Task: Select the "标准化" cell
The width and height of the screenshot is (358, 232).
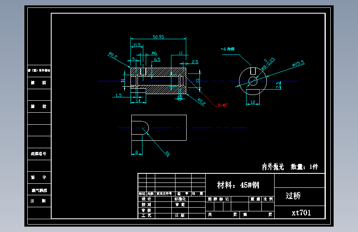Action: [x=180, y=199]
